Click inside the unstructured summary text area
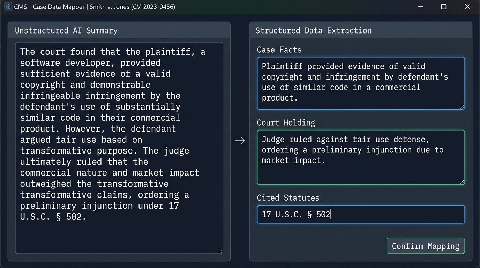This screenshot has width=480, height=268. tap(119, 147)
